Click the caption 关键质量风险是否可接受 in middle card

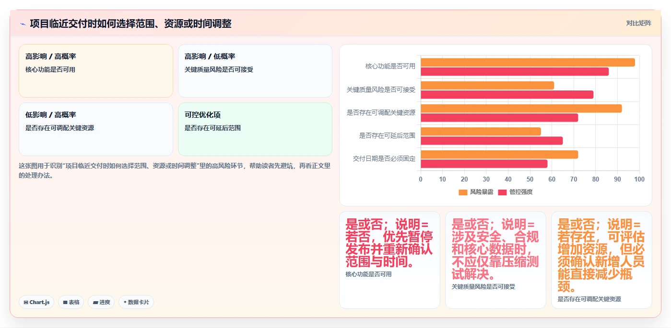(483, 287)
